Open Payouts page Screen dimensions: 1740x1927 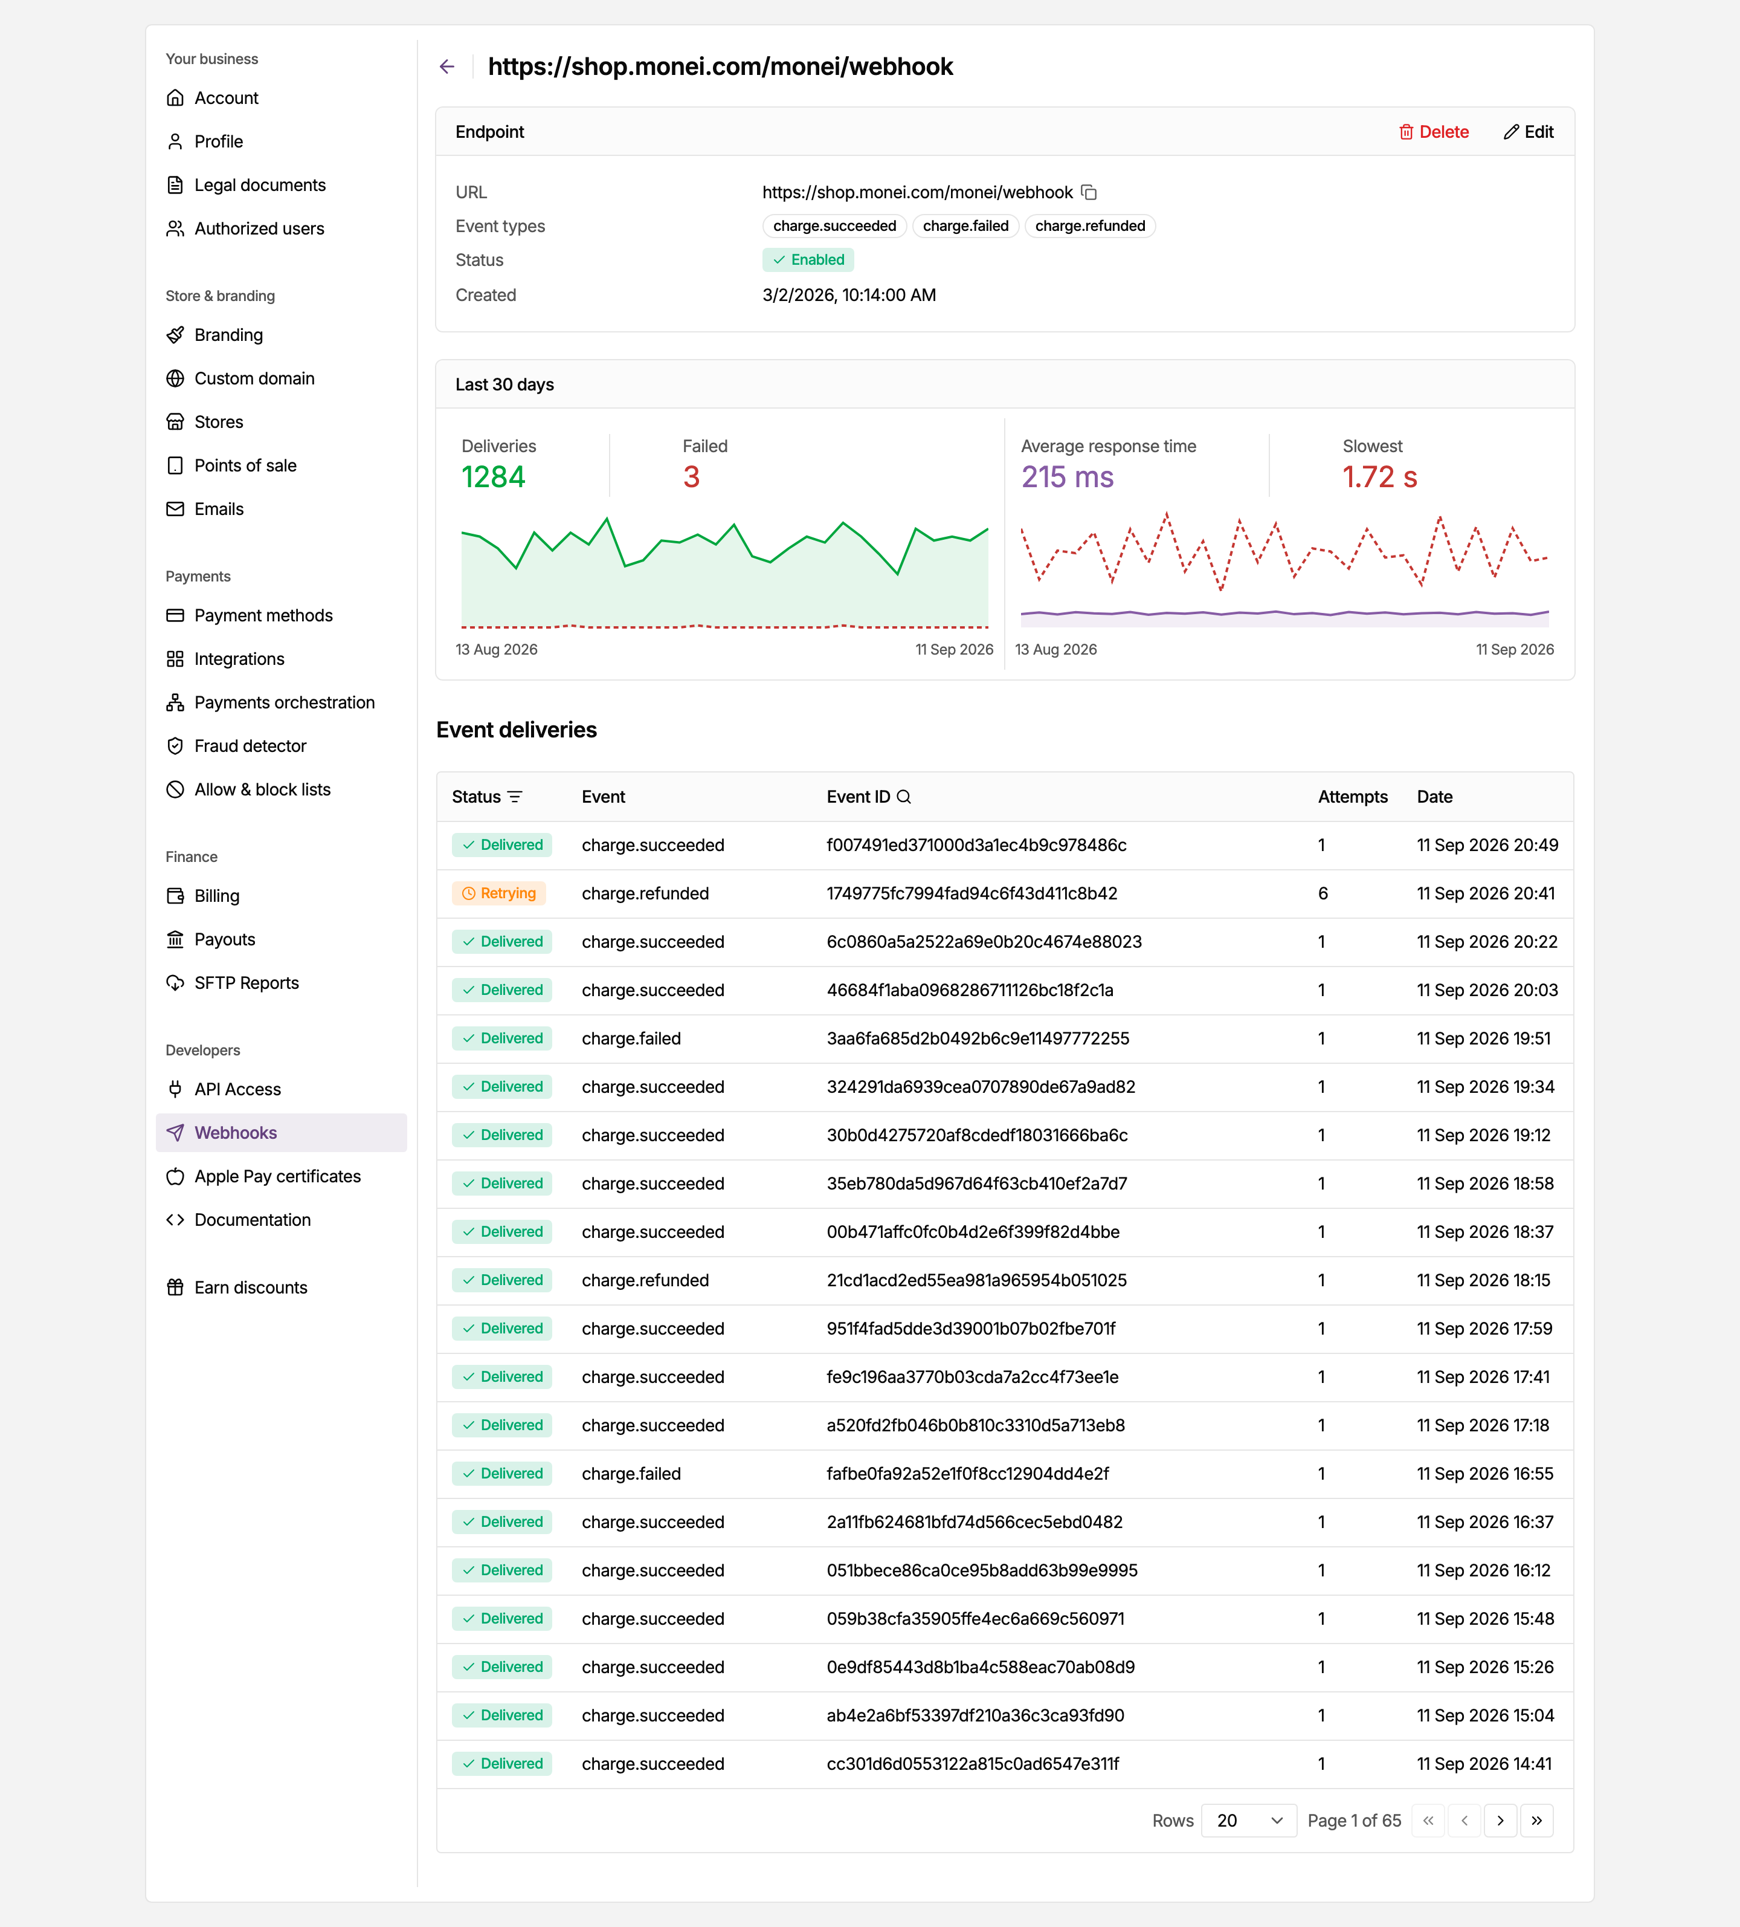point(282,939)
